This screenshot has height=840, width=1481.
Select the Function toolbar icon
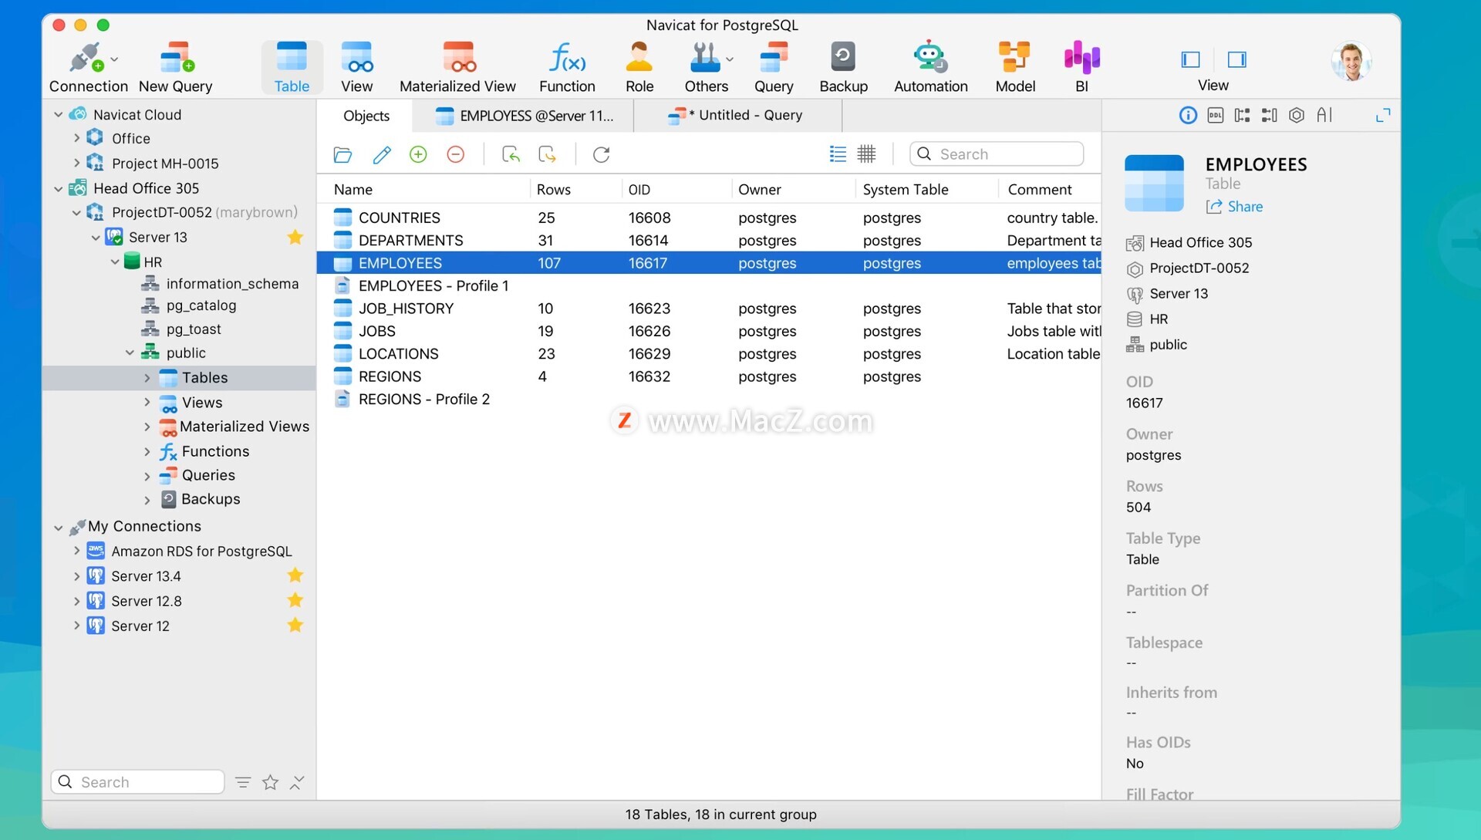[x=567, y=66]
